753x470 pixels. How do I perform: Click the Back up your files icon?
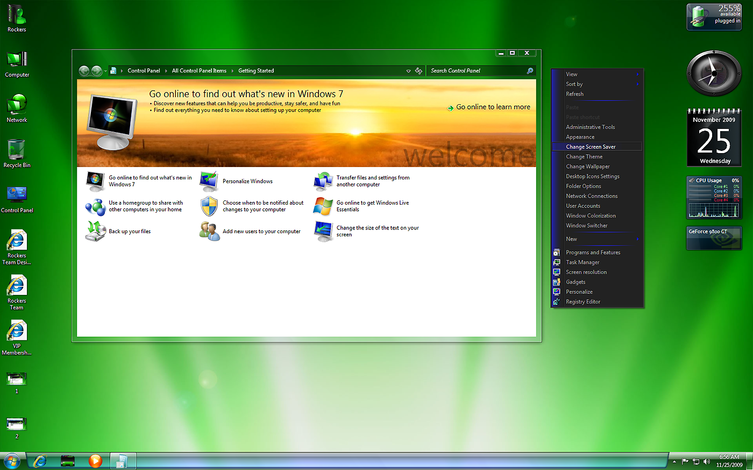(x=95, y=231)
